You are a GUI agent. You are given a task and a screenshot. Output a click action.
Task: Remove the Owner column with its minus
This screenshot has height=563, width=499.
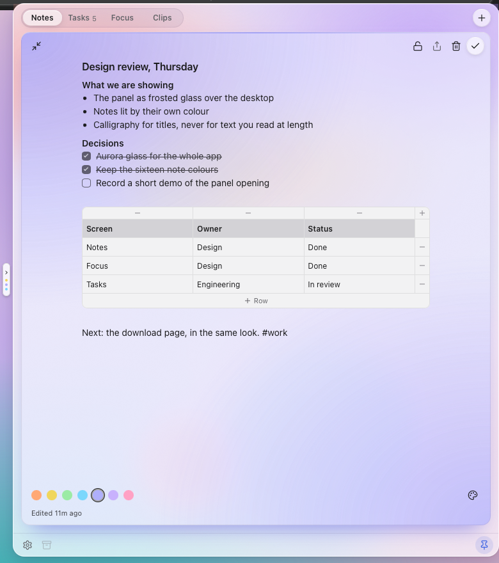[x=248, y=213]
